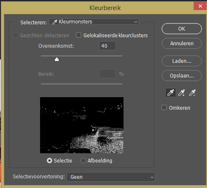Select the add-to-sample eyedropper tool
Viewport: 207px width, 188px height.
pos(182,93)
